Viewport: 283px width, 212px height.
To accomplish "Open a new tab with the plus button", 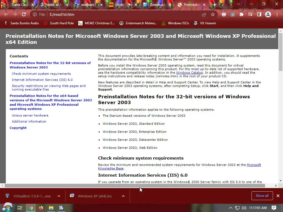I will click(x=214, y=5).
